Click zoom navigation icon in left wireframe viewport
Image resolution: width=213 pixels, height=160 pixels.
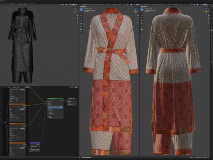pos(77,16)
